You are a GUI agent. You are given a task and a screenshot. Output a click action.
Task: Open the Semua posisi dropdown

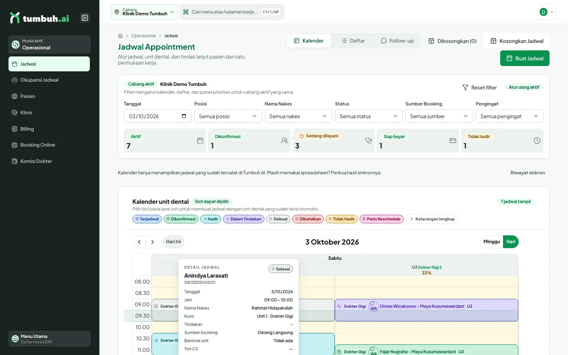228,116
